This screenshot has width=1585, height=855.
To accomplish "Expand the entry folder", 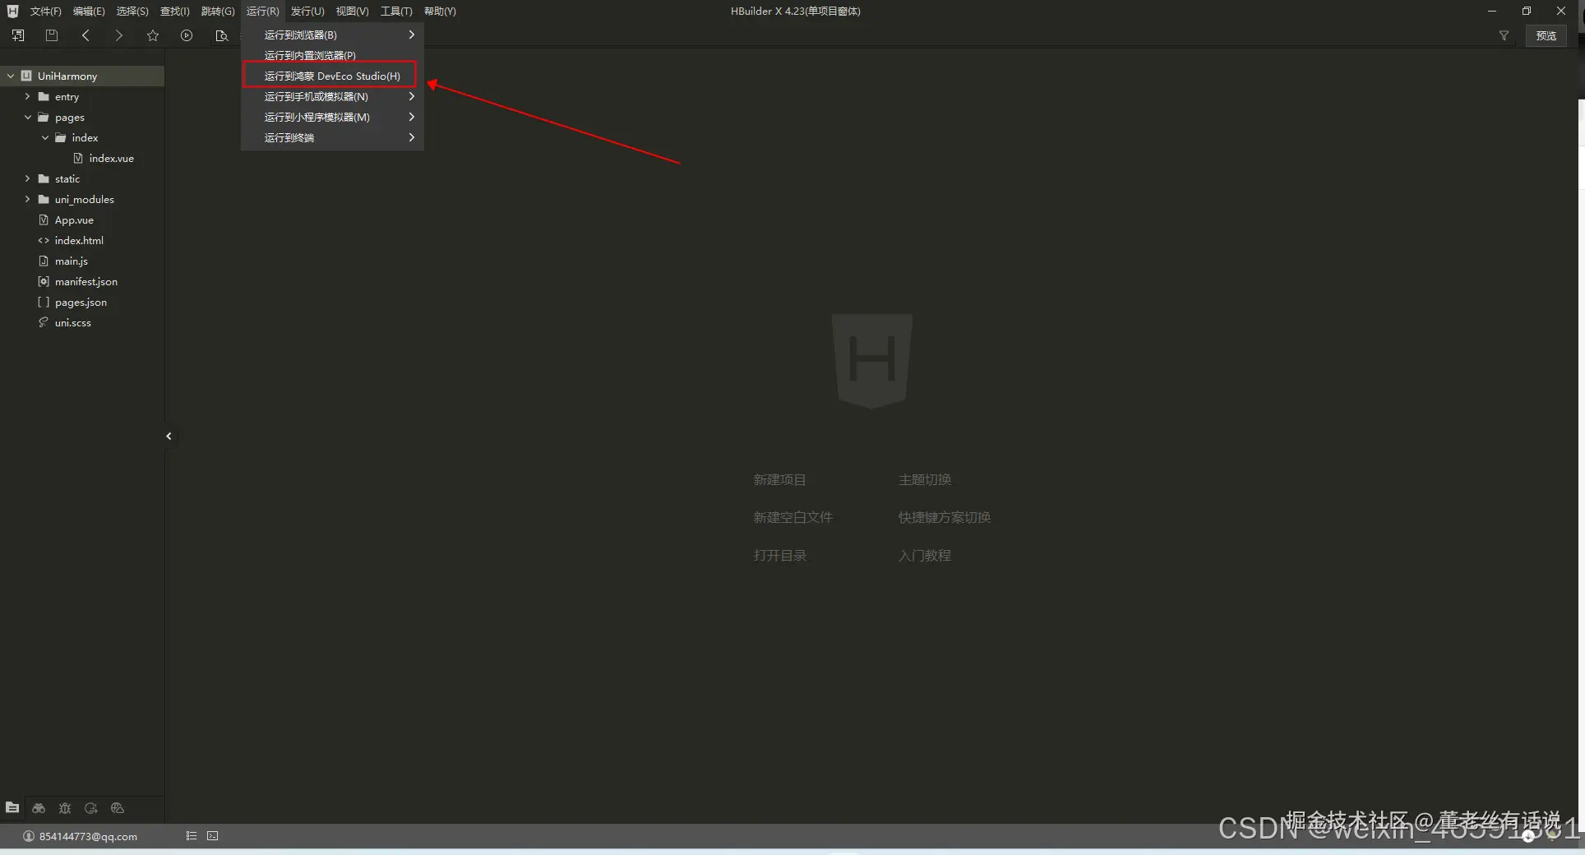I will [x=27, y=96].
